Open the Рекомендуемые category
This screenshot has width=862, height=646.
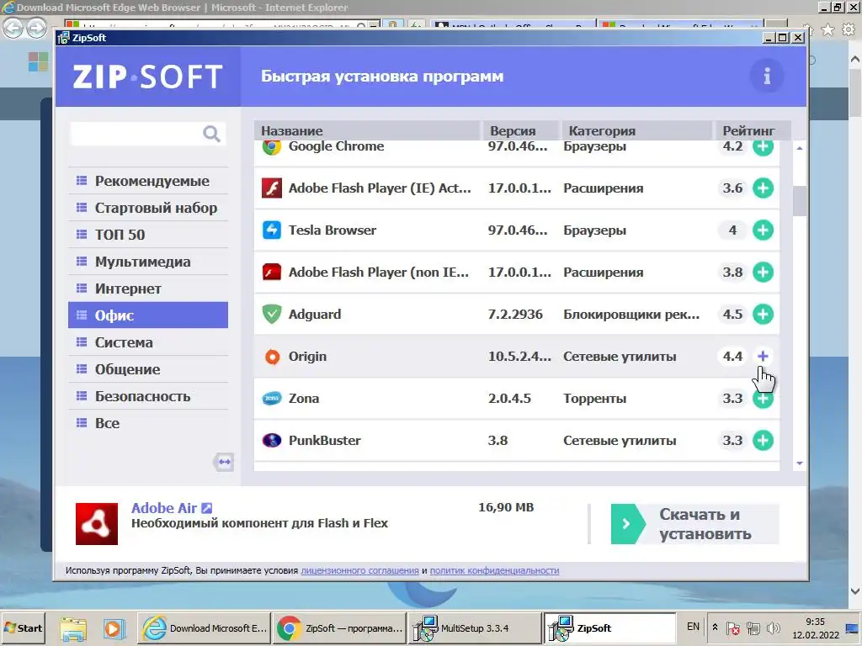coord(148,181)
